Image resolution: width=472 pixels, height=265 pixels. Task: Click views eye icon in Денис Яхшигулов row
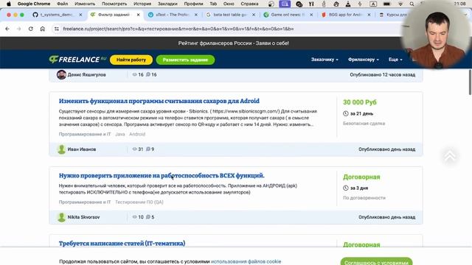coord(134,74)
